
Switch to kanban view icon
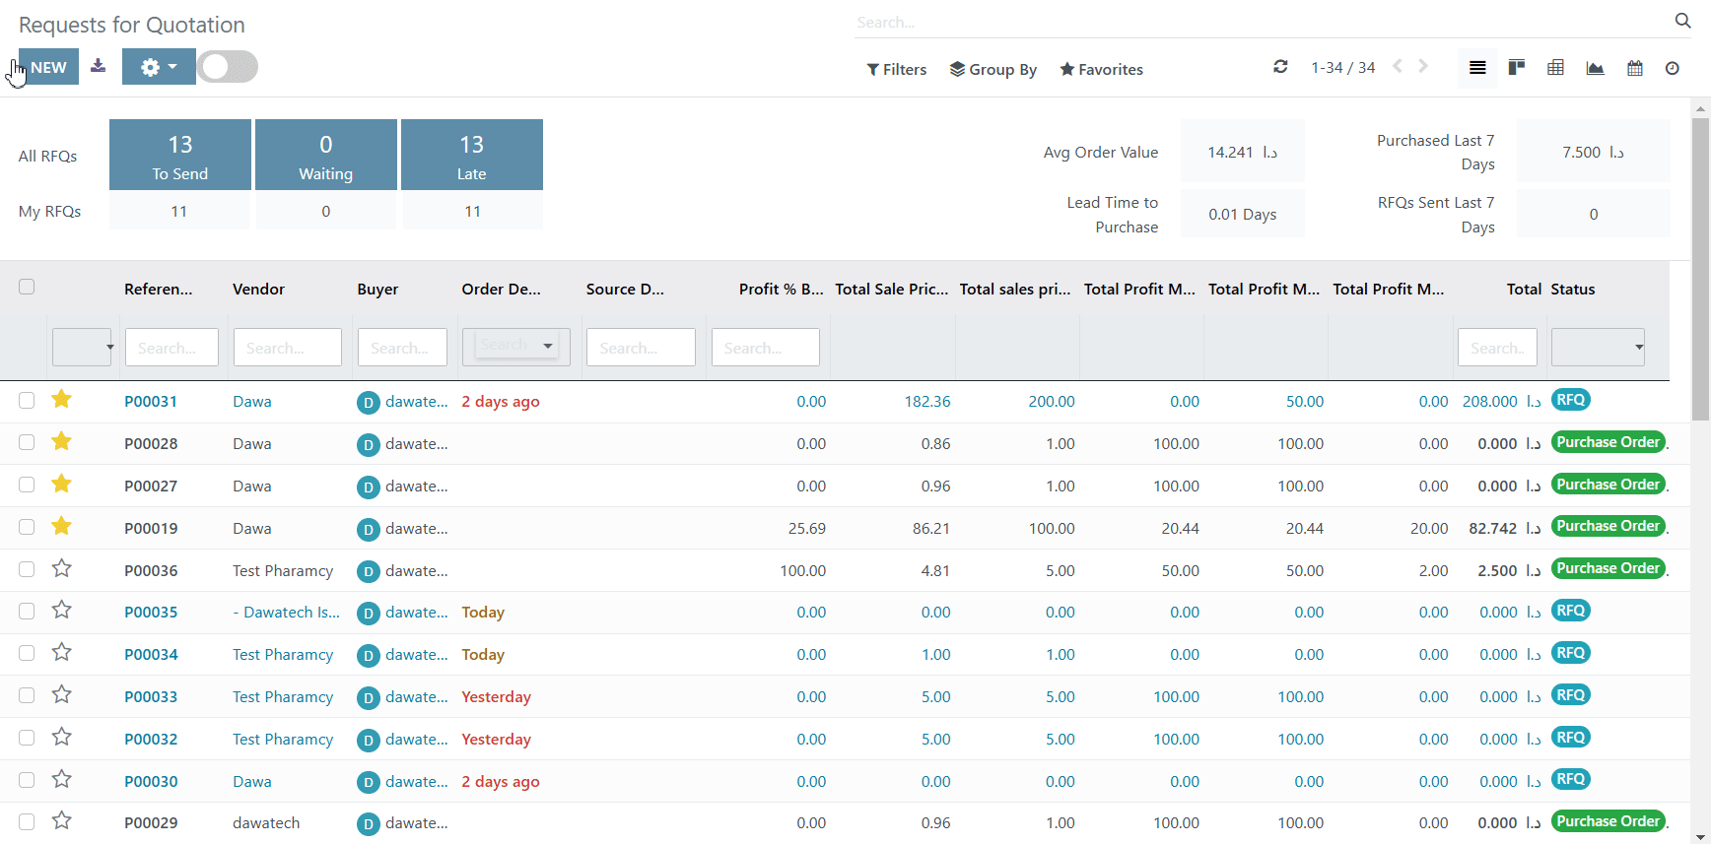(1517, 67)
